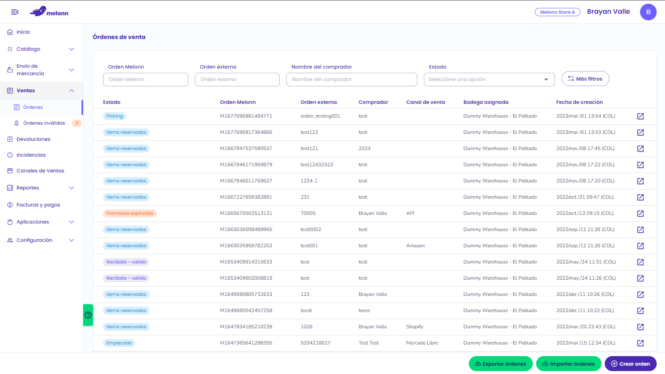Open order M1653409914310633 external-link icon

point(640,262)
